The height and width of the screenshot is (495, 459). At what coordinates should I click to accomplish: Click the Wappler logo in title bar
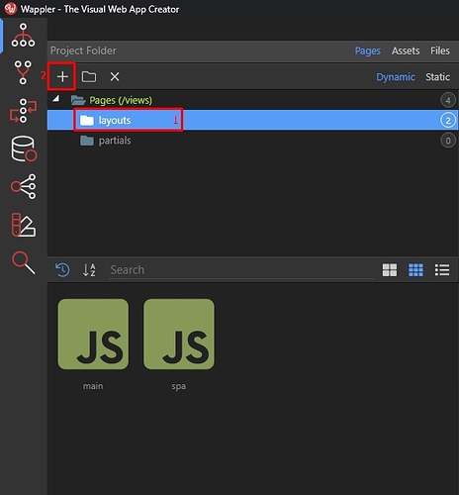(x=10, y=9)
